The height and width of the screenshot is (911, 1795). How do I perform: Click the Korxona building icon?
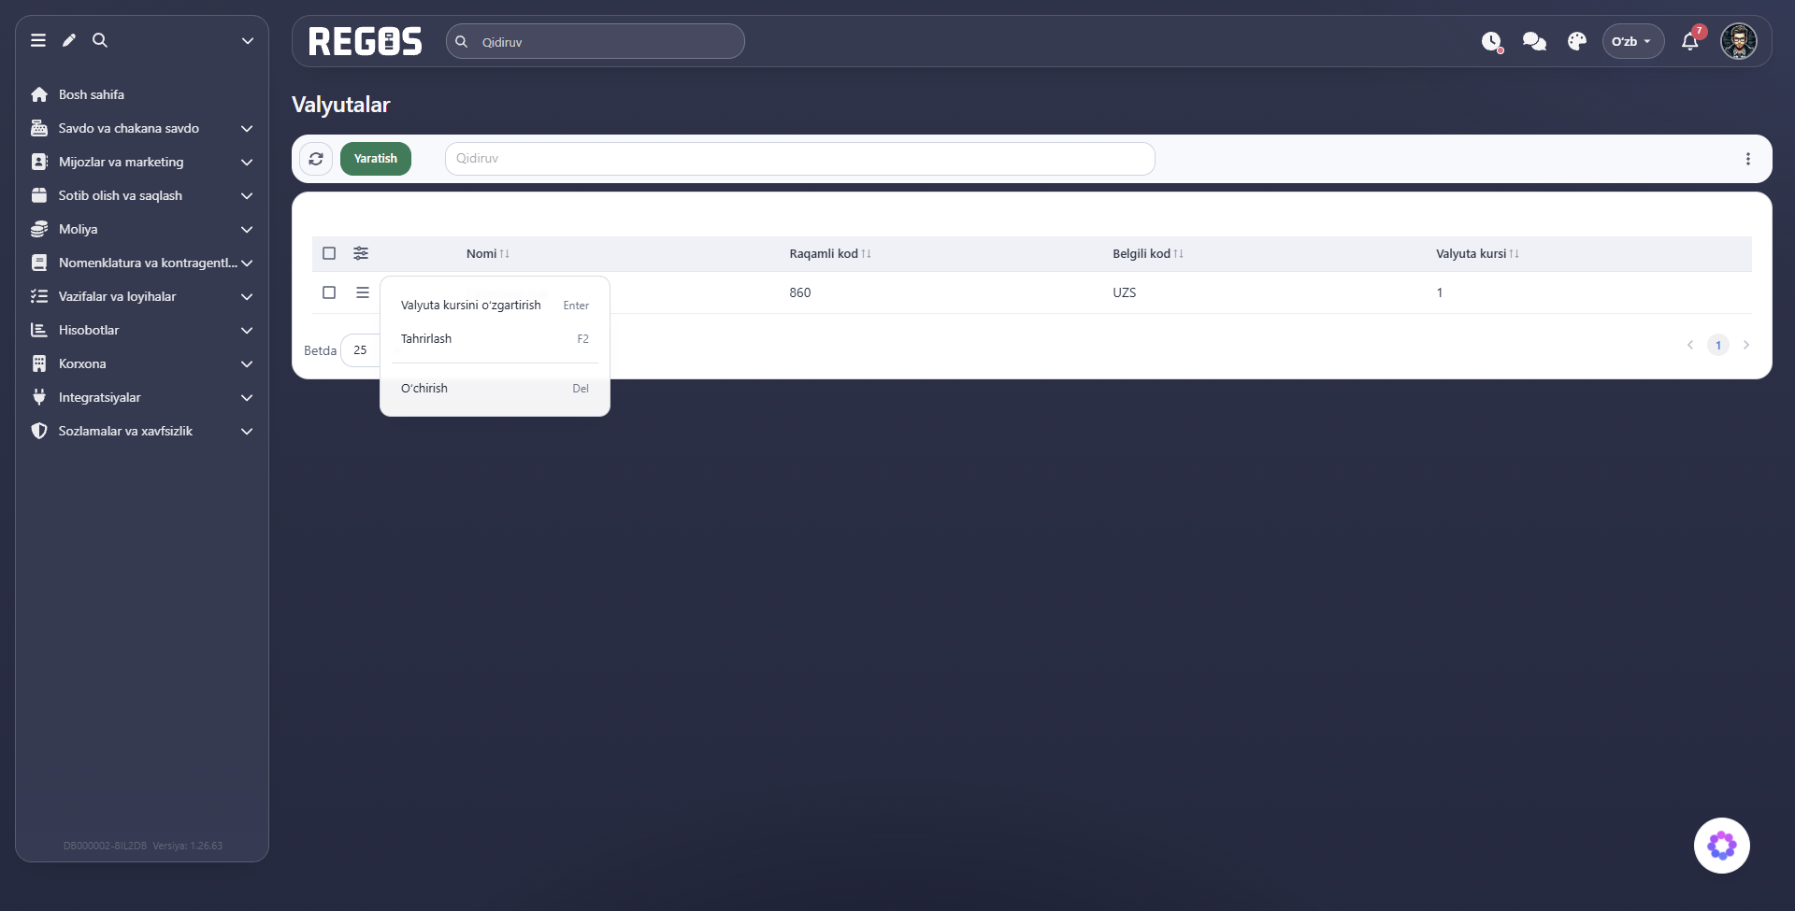39,363
